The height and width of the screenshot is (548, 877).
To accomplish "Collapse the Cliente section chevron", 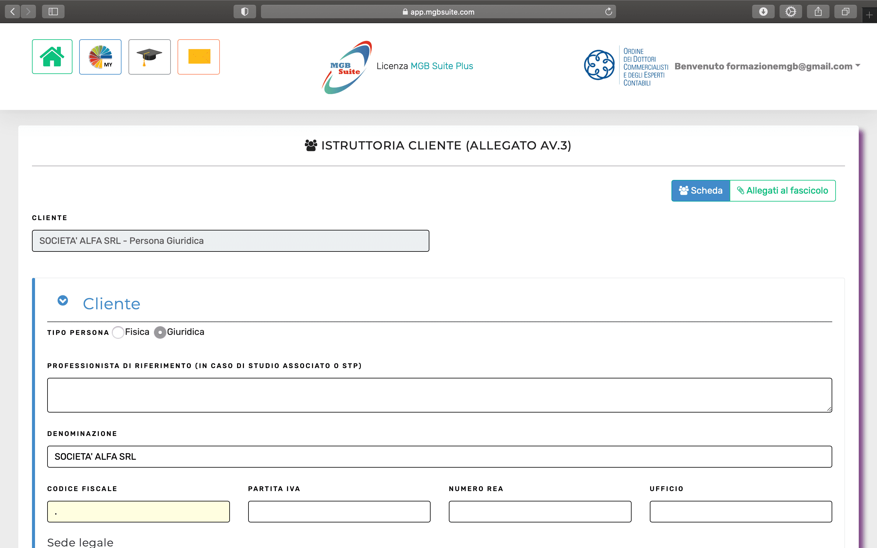I will (63, 300).
